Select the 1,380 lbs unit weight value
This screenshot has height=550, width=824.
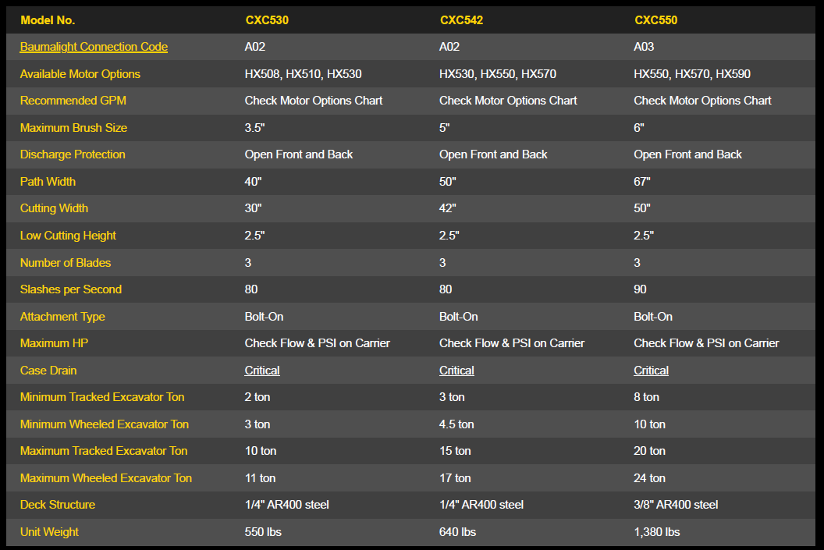coord(656,532)
